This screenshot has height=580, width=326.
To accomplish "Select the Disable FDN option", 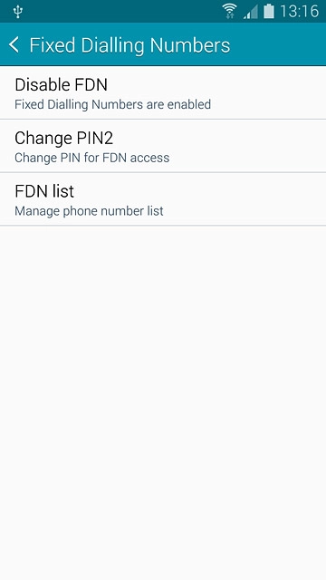I will [163, 92].
